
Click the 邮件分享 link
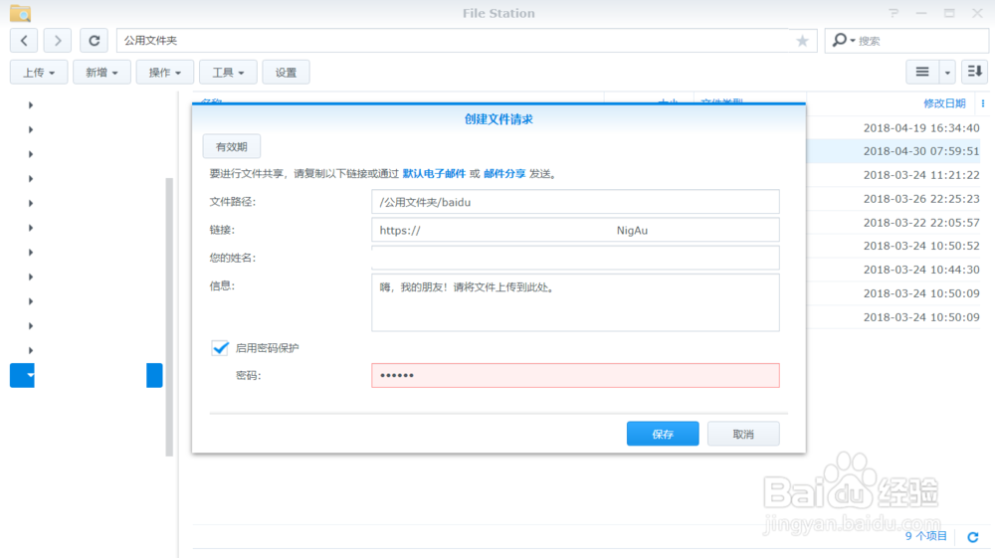pyautogui.click(x=504, y=174)
